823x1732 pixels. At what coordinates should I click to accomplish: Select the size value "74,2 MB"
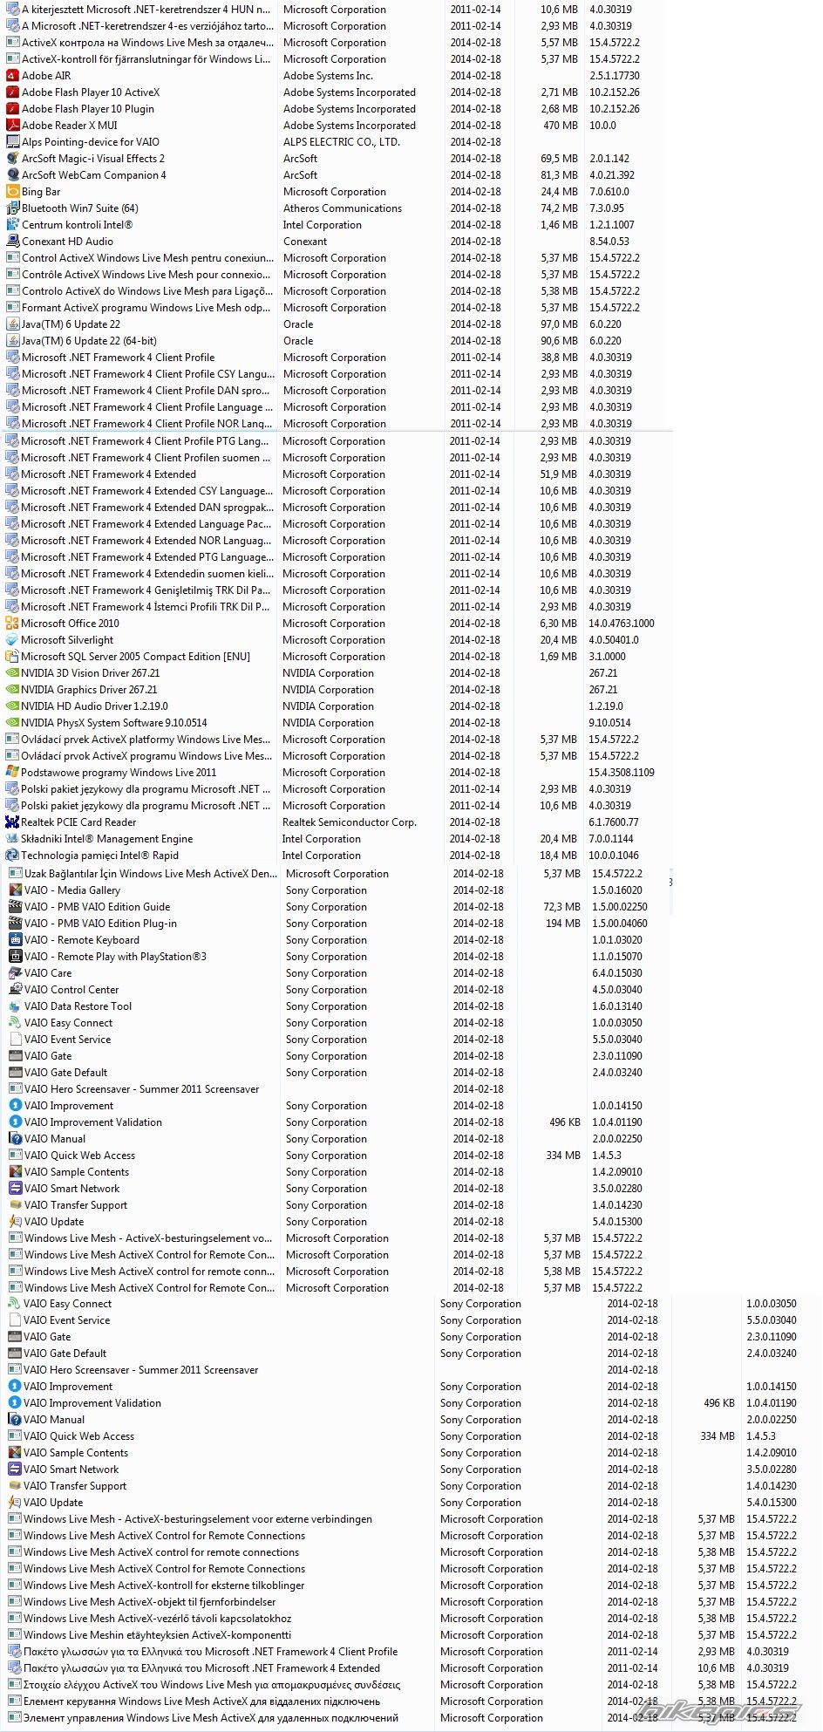point(560,208)
